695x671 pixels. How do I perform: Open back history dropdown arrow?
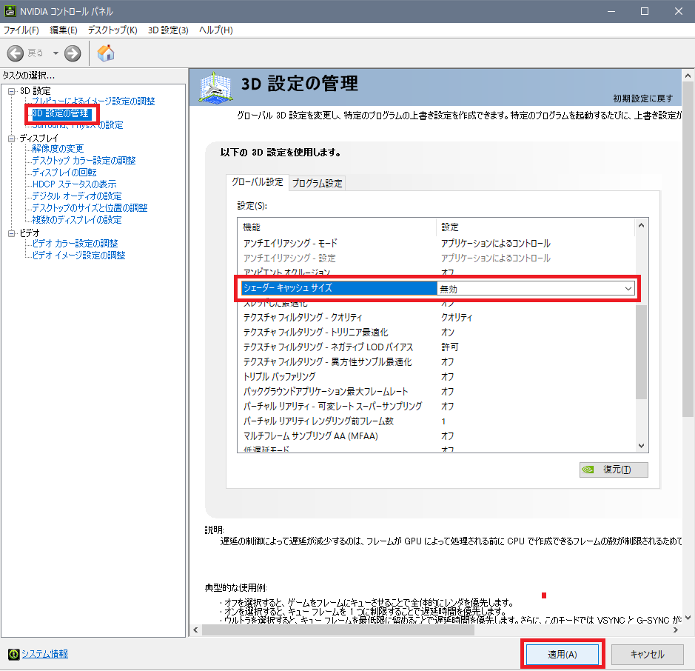(x=56, y=53)
